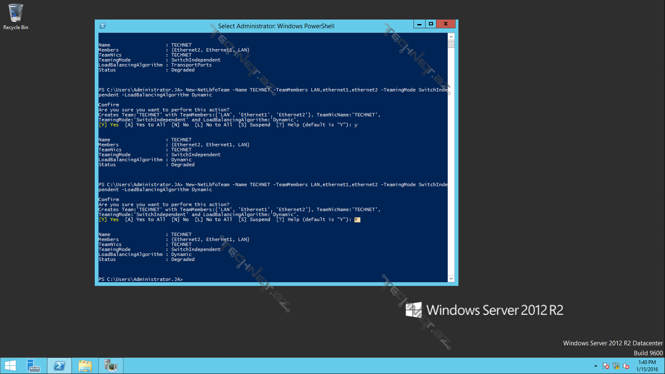The width and height of the screenshot is (665, 374).
Task: Open the Recycle Bin desktop icon
Action: pyautogui.click(x=15, y=17)
